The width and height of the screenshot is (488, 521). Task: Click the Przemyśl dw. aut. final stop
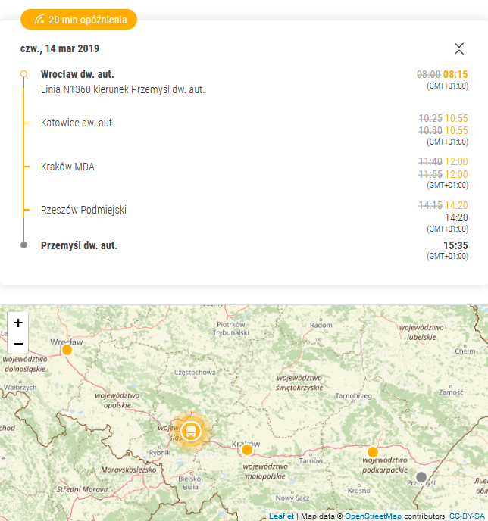[x=79, y=245]
